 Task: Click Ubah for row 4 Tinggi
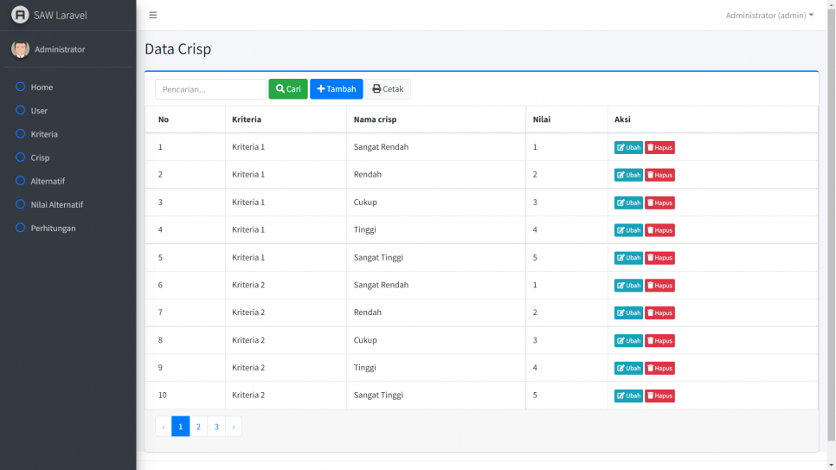tap(628, 230)
